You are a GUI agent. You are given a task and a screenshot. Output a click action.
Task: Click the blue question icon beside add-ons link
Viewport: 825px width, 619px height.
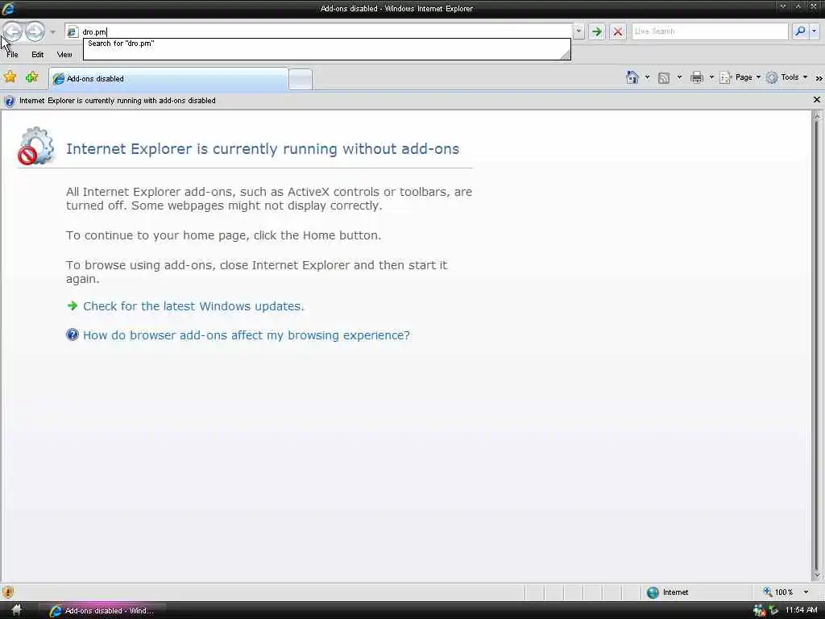pos(72,334)
